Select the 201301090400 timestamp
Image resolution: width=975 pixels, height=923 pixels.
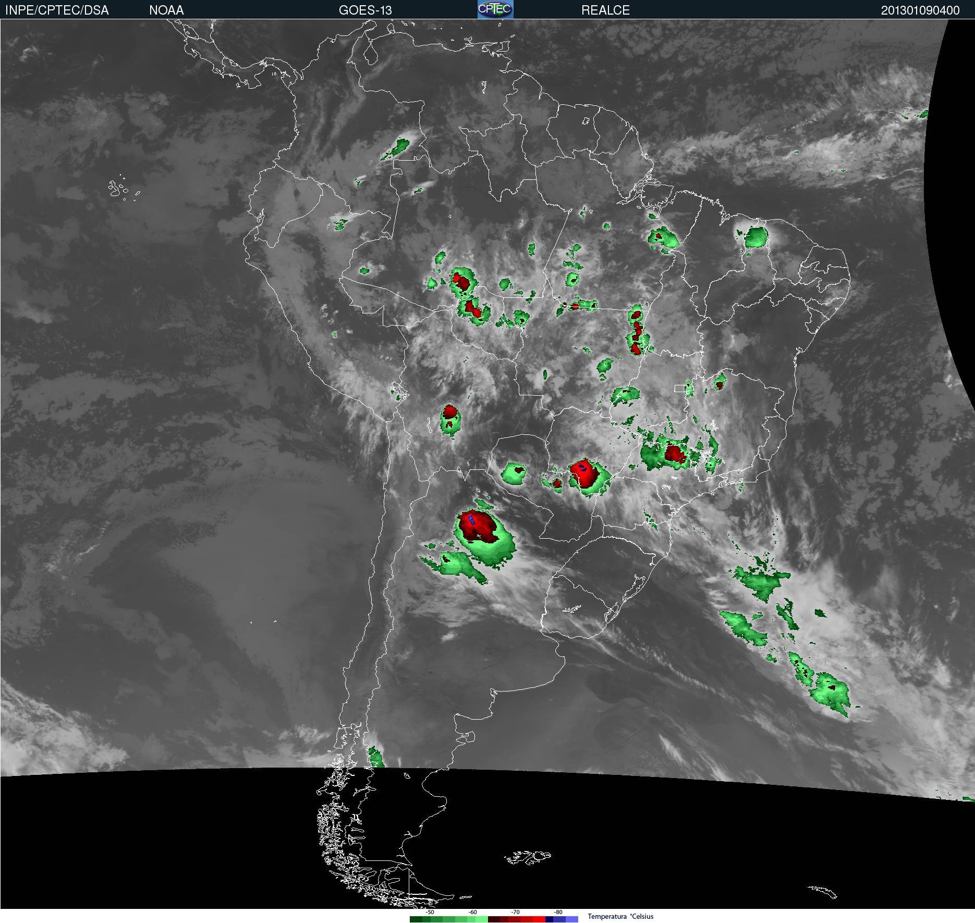[x=920, y=10]
